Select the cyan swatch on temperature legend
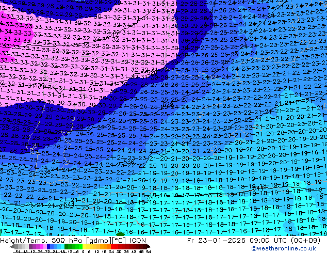 (62, 246)
